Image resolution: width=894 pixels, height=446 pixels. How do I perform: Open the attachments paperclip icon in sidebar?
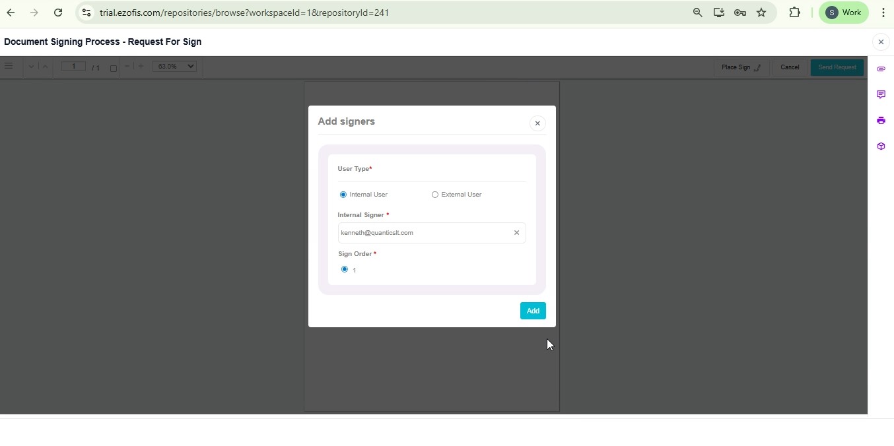[881, 69]
